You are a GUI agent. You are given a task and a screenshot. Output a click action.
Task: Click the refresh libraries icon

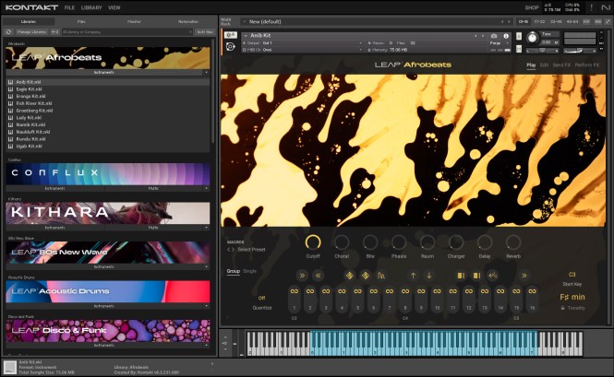[9, 30]
